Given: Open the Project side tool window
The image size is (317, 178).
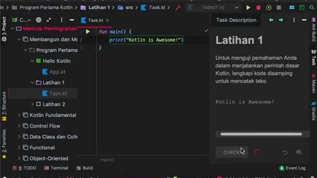Looking at the screenshot, I should [4, 29].
